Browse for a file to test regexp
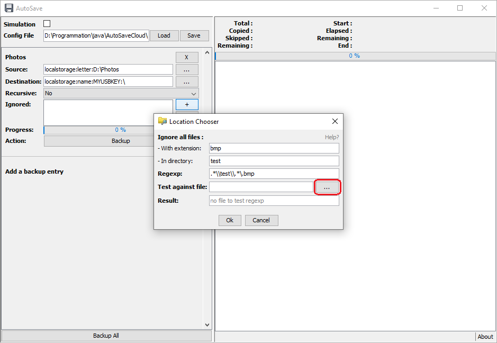The width and height of the screenshot is (497, 343). (x=327, y=187)
